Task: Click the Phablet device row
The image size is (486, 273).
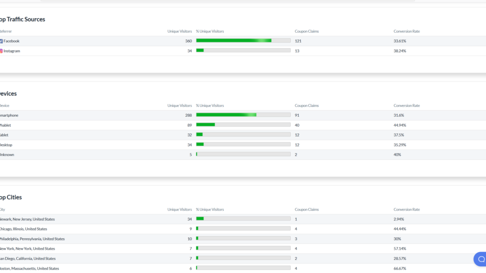Action: pyautogui.click(x=6, y=125)
